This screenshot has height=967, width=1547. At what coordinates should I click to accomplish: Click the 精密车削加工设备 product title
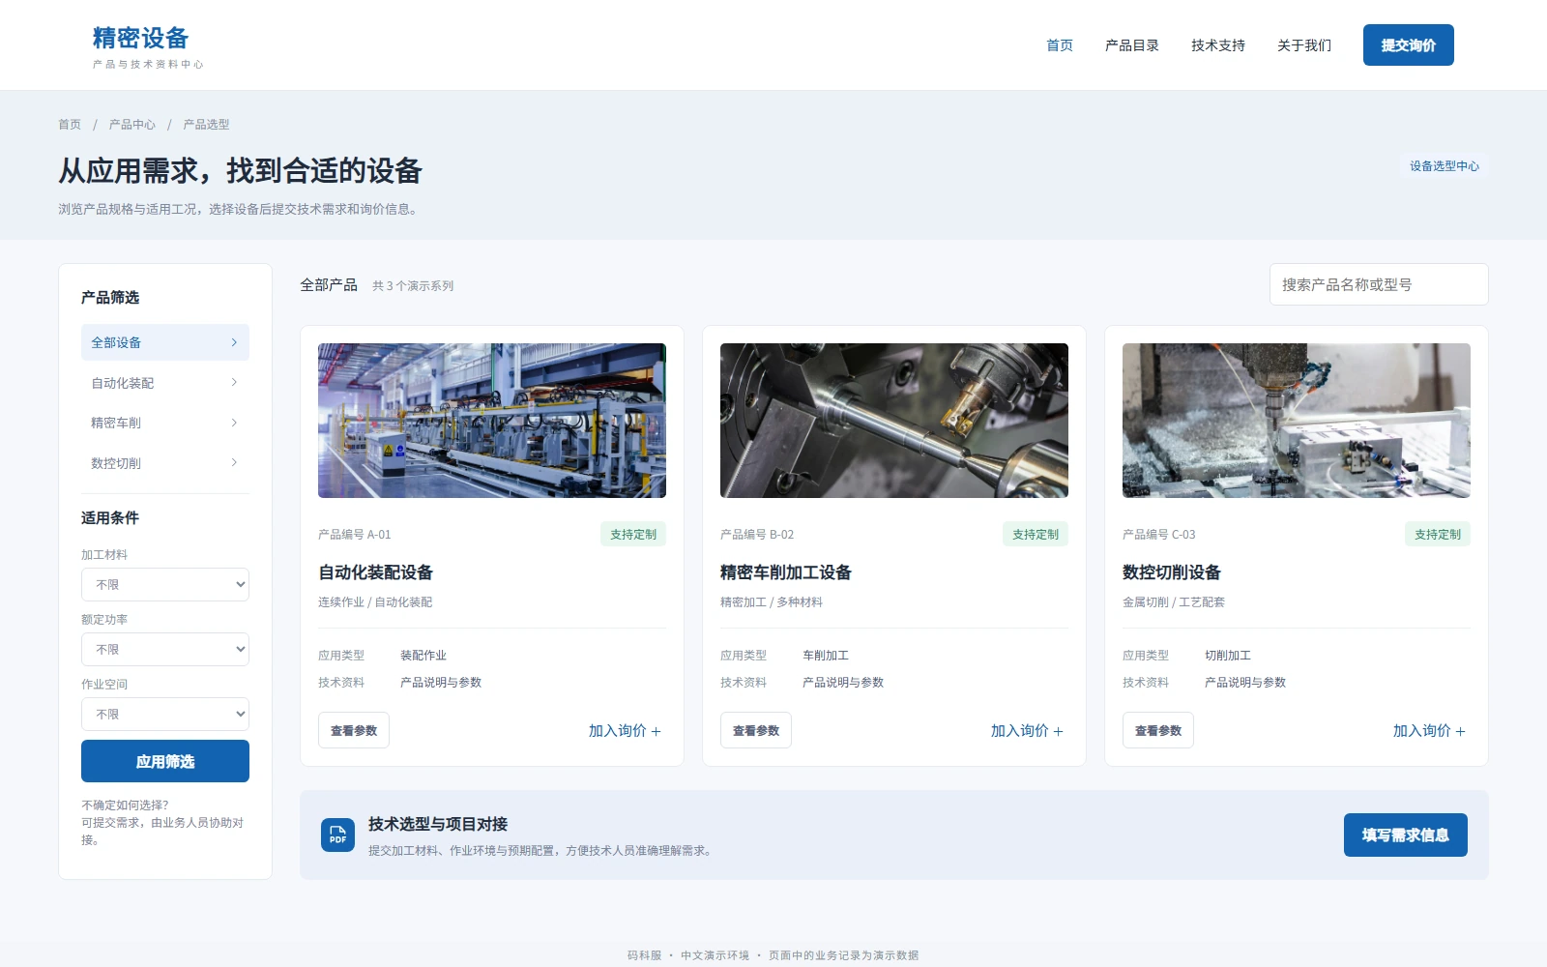[786, 572]
